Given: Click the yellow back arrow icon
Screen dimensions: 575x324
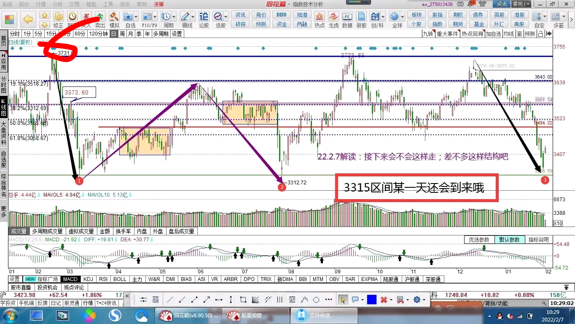Looking at the screenshot, I should point(28,19).
